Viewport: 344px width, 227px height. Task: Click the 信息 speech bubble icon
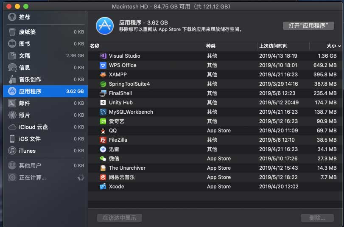click(x=12, y=67)
